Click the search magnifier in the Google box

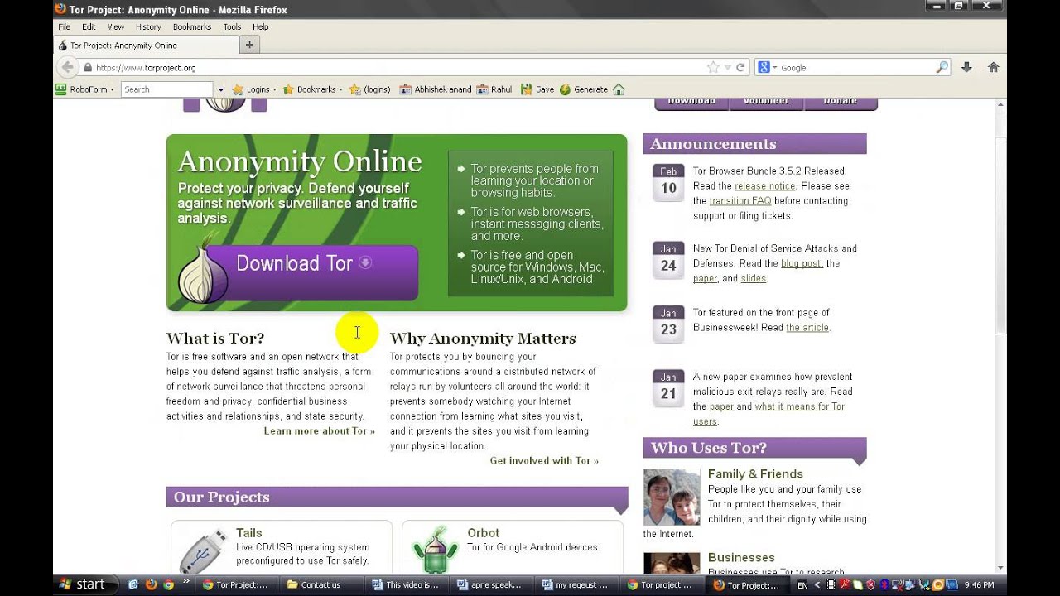click(942, 67)
